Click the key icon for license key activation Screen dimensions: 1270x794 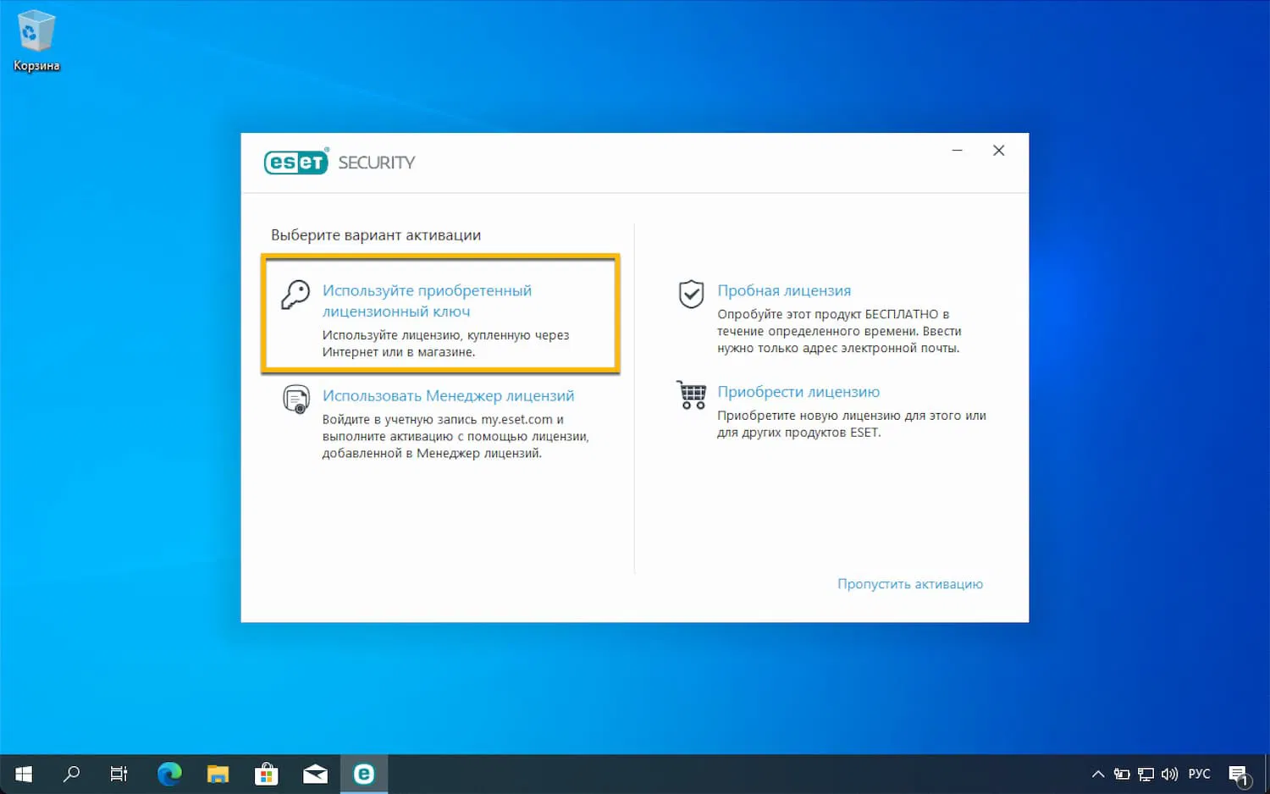[295, 295]
